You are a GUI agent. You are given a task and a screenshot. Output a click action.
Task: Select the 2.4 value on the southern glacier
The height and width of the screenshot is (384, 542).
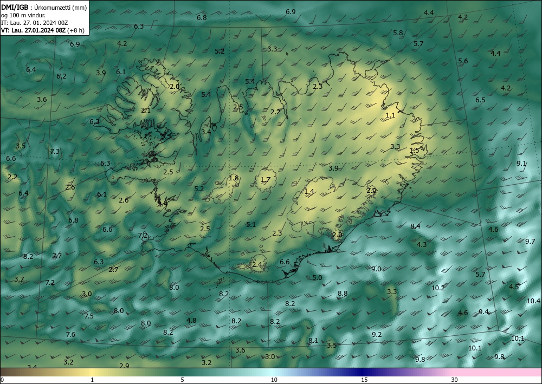257,265
